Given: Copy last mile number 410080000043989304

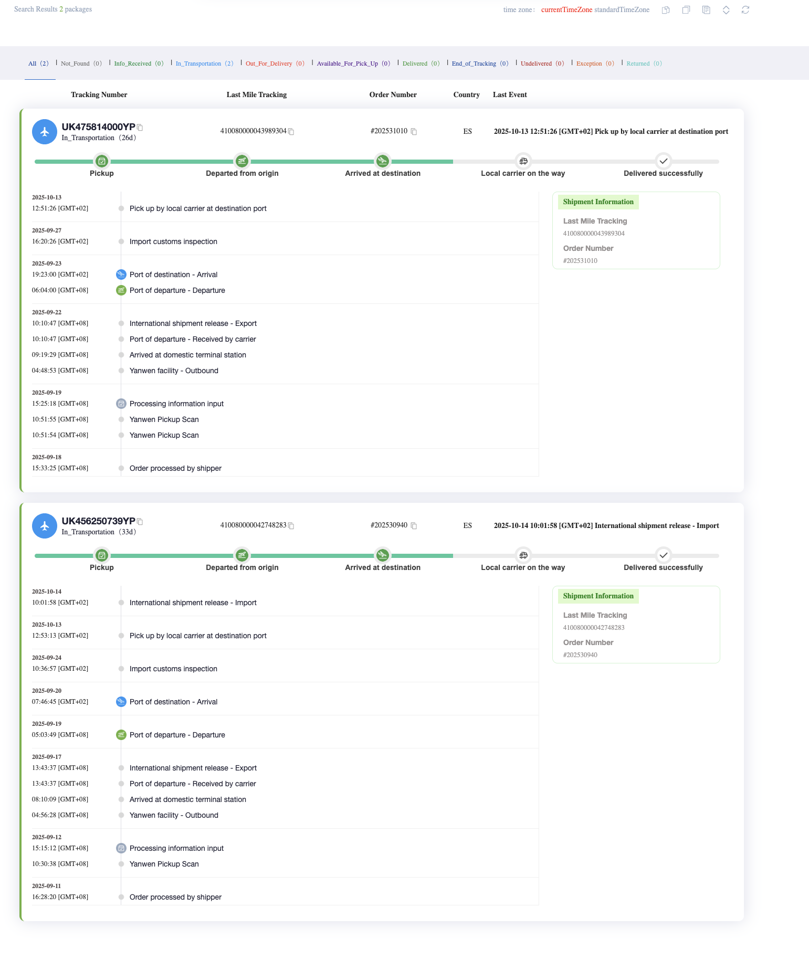Looking at the screenshot, I should point(291,132).
